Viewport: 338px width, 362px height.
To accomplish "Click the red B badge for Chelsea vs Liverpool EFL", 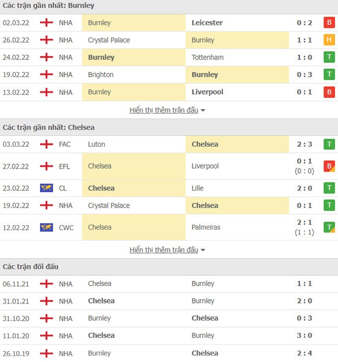I will click(329, 166).
